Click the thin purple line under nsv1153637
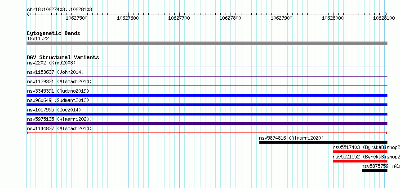 point(207,76)
